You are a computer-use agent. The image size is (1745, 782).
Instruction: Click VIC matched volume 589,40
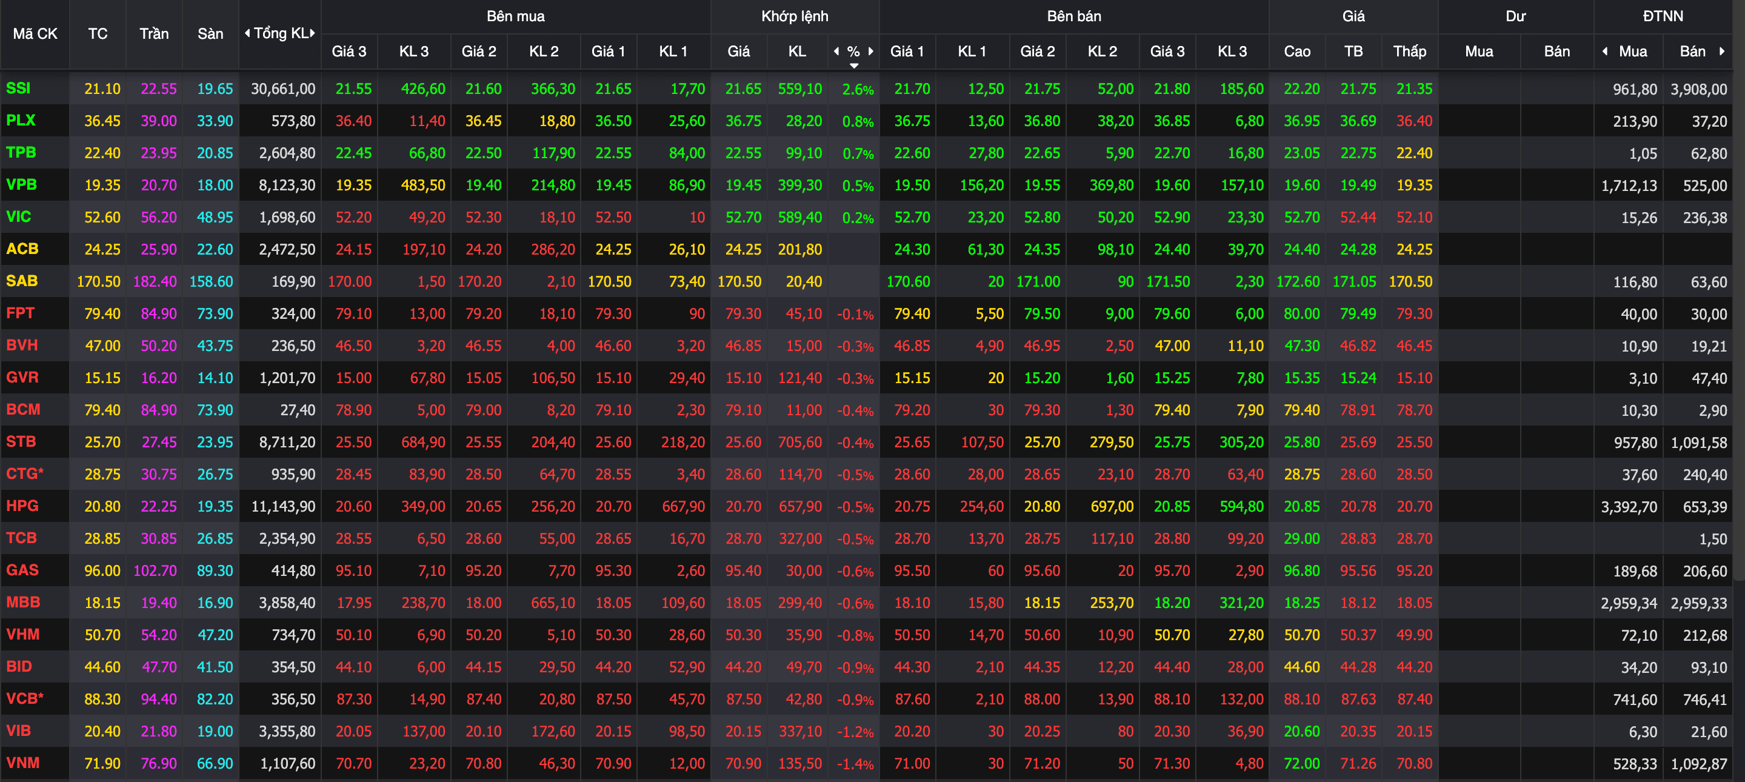click(799, 217)
